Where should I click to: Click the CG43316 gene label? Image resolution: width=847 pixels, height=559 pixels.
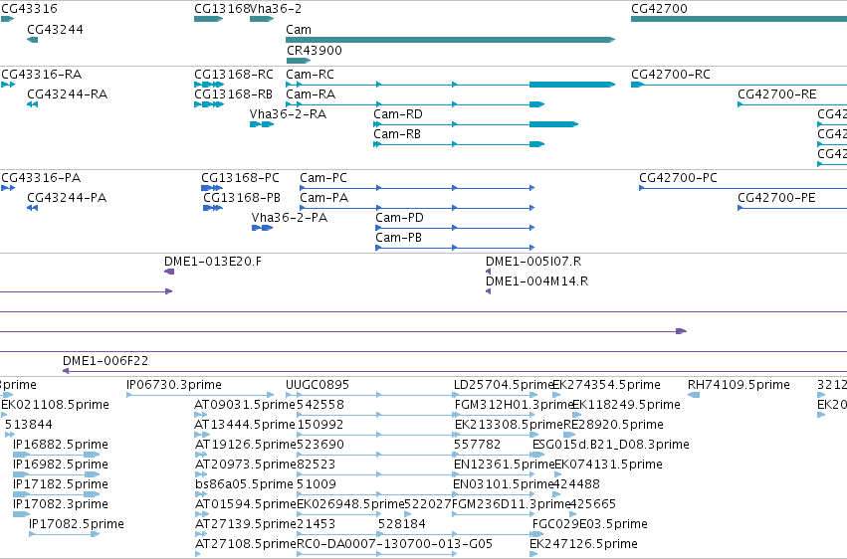[29, 9]
